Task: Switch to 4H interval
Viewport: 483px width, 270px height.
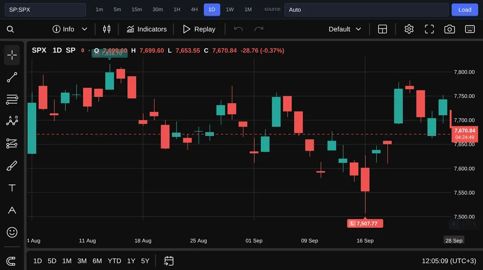Action: [194, 10]
